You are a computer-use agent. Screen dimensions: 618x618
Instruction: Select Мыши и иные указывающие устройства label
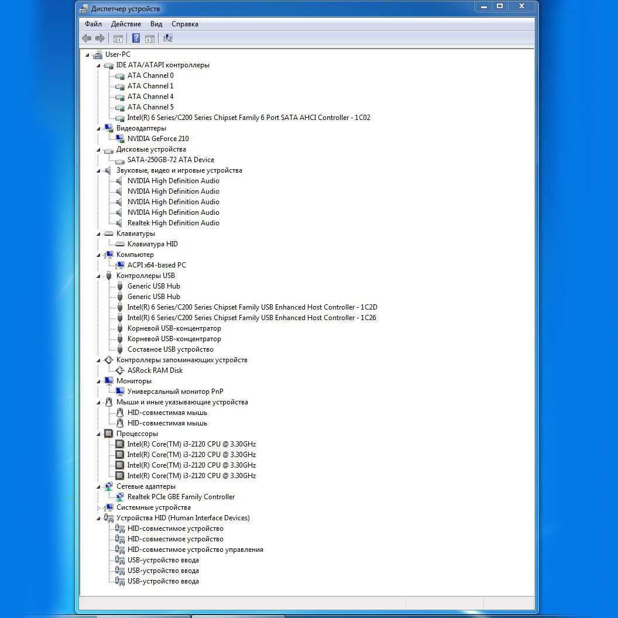pyautogui.click(x=182, y=402)
